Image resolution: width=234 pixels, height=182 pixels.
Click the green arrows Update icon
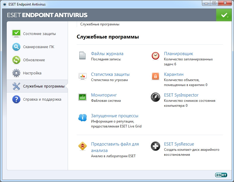point(16,60)
